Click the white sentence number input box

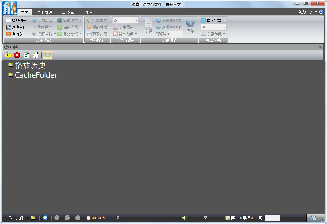[272, 218]
